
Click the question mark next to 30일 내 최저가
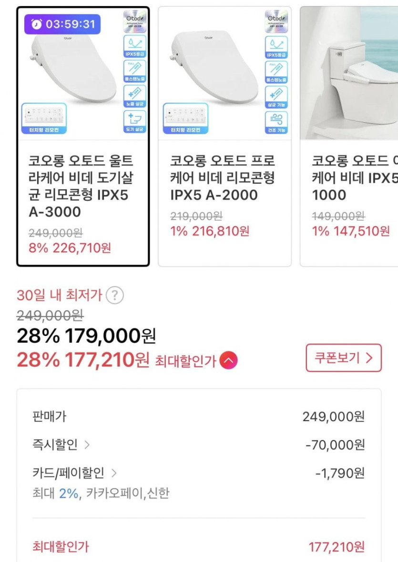(x=114, y=296)
